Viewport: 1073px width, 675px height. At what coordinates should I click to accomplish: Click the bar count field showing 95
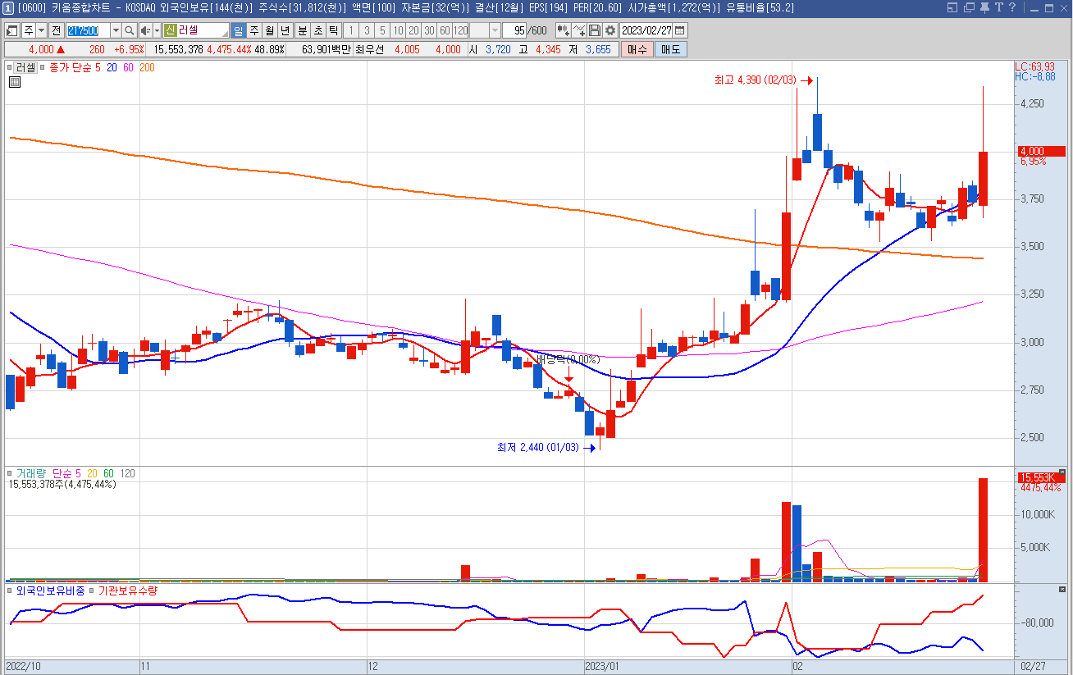coord(514,30)
